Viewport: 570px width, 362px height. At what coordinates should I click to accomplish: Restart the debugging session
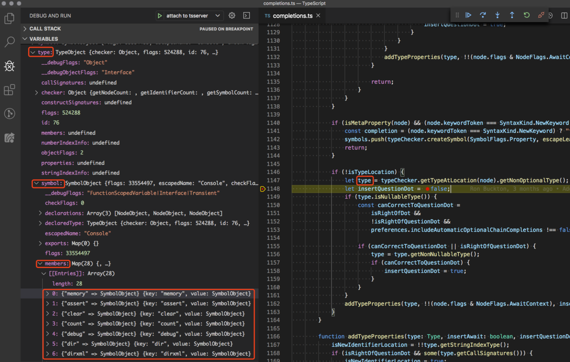526,15
